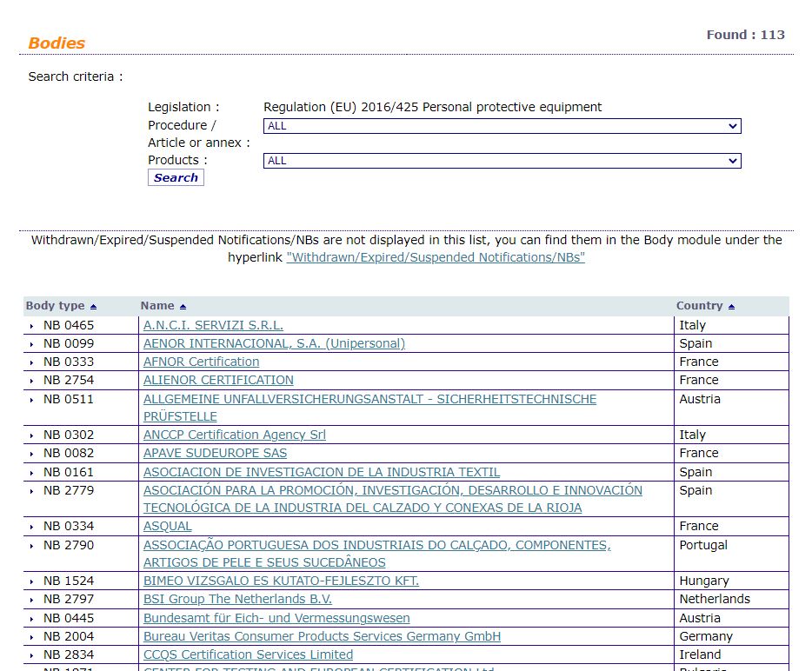Open BSI Group The Netherlands B.V.

[x=237, y=599]
